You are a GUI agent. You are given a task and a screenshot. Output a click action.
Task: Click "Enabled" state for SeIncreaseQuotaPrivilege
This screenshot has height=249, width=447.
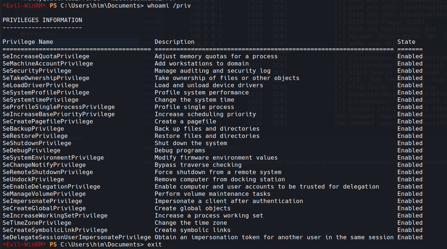[410, 56]
